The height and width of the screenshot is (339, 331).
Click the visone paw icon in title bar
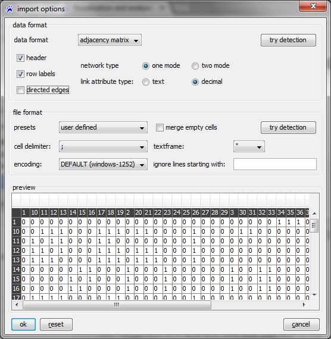pyautogui.click(x=10, y=9)
